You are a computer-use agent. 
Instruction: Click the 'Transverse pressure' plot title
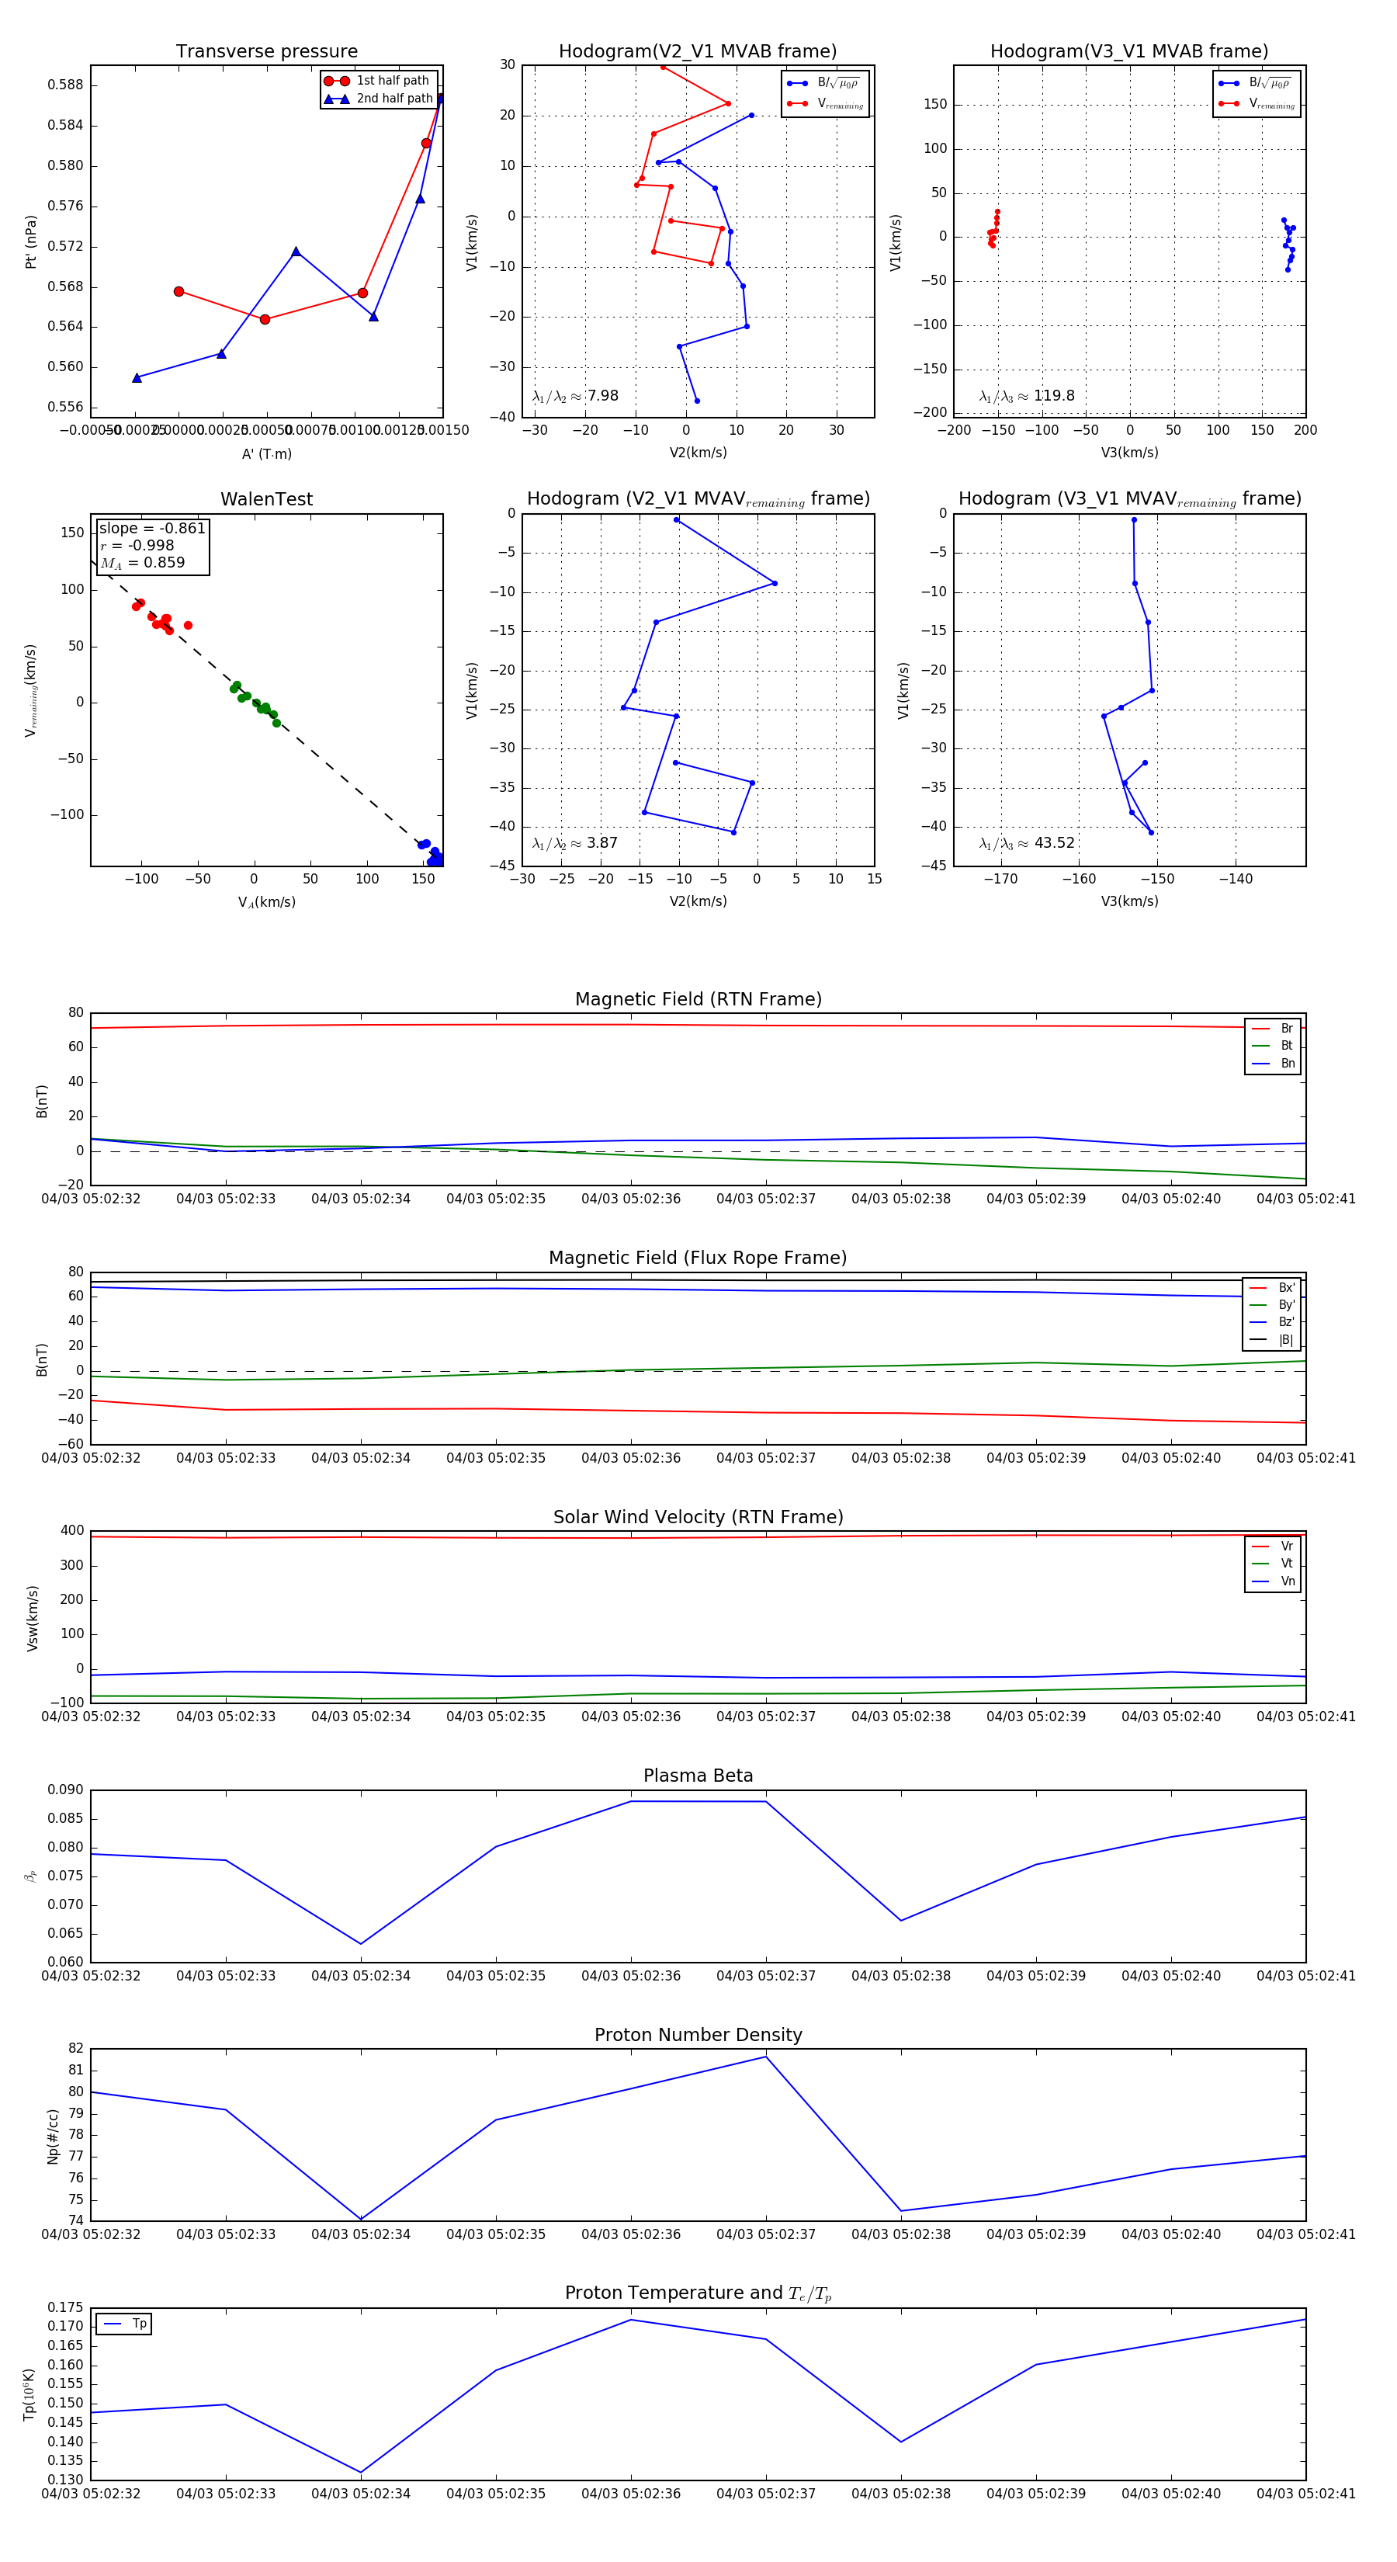(266, 52)
